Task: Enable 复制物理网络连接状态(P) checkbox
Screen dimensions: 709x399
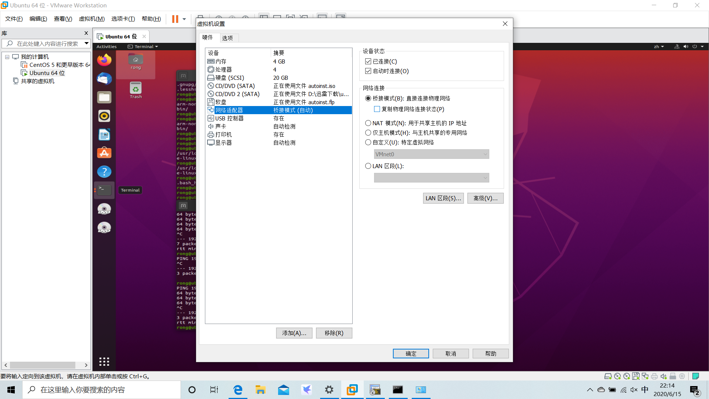Action: click(x=377, y=109)
